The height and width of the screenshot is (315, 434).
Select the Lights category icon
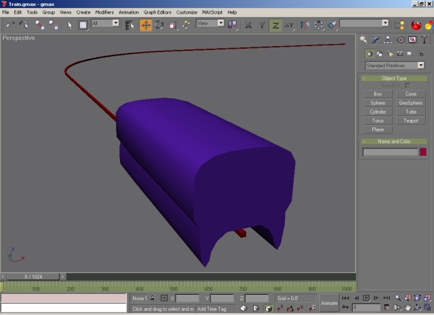389,54
